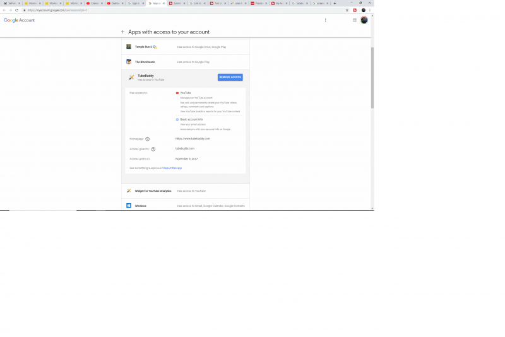505x337 pixels.
Task: Open the profile avatar menu
Action: click(364, 20)
